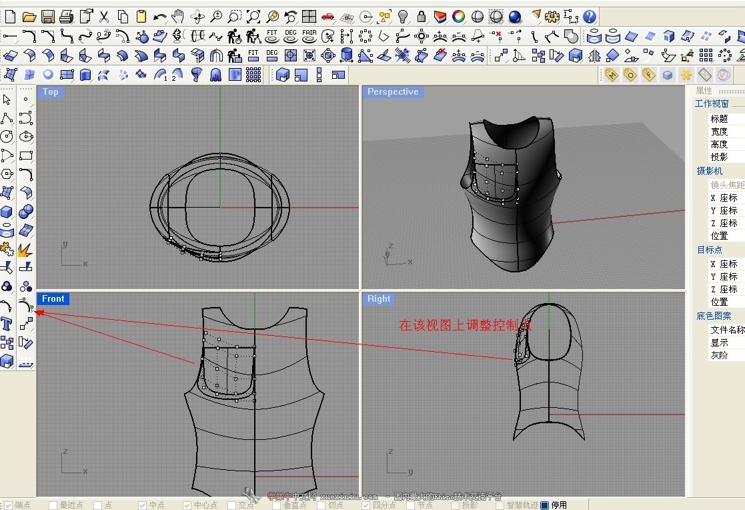
Task: Click the FAIR curve icon
Action: pyautogui.click(x=309, y=36)
